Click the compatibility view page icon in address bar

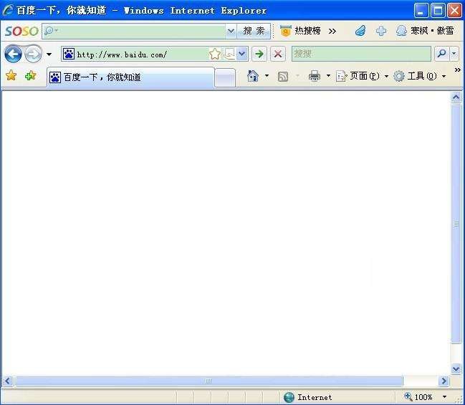(x=229, y=54)
